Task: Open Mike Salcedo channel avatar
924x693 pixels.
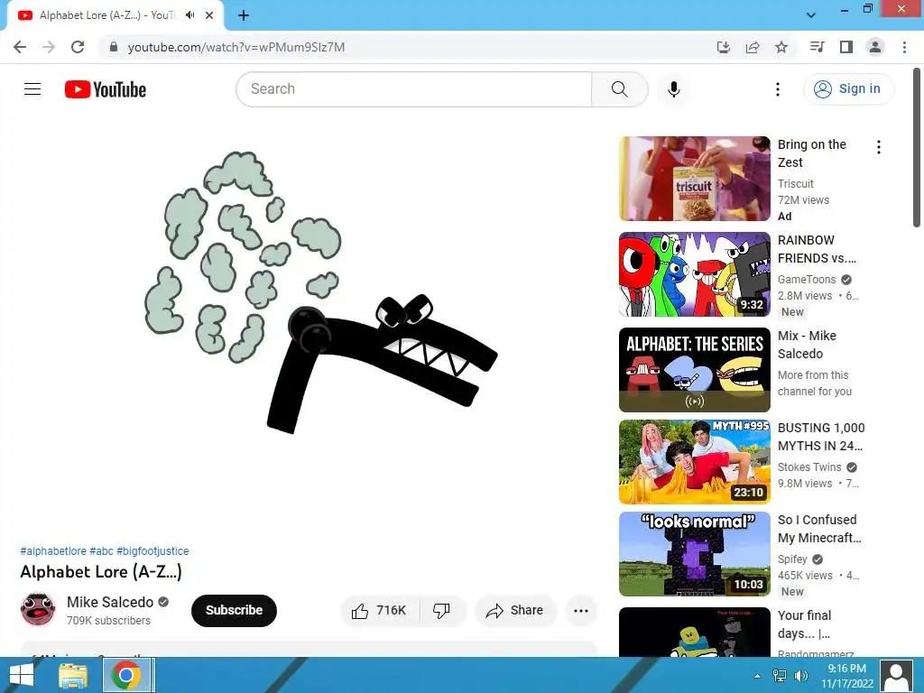Action: click(x=38, y=610)
